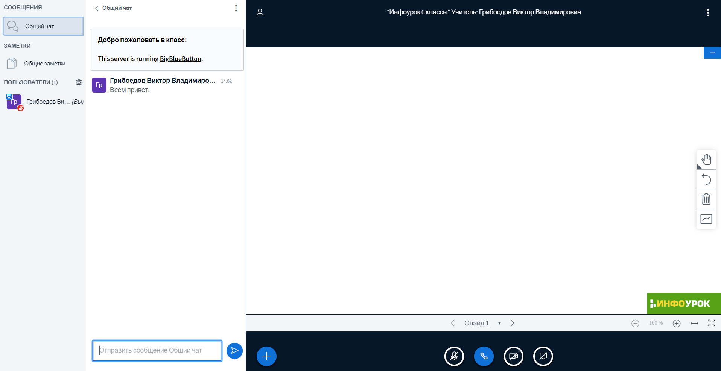Click the Всем привет! message text
The image size is (721, 371).
pos(130,90)
